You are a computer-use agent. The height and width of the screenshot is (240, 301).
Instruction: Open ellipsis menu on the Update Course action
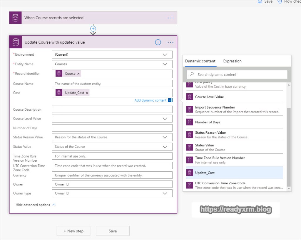170,42
